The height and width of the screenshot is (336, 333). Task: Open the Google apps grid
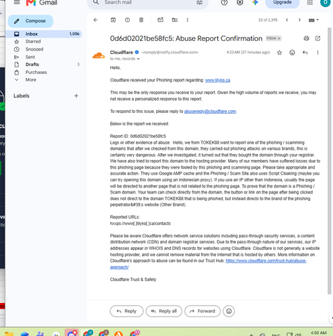tap(310, 3)
